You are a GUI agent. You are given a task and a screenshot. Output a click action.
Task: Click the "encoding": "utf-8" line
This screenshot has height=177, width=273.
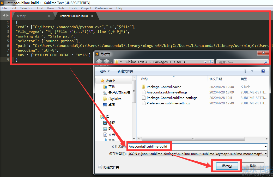pyautogui.click(x=37, y=50)
